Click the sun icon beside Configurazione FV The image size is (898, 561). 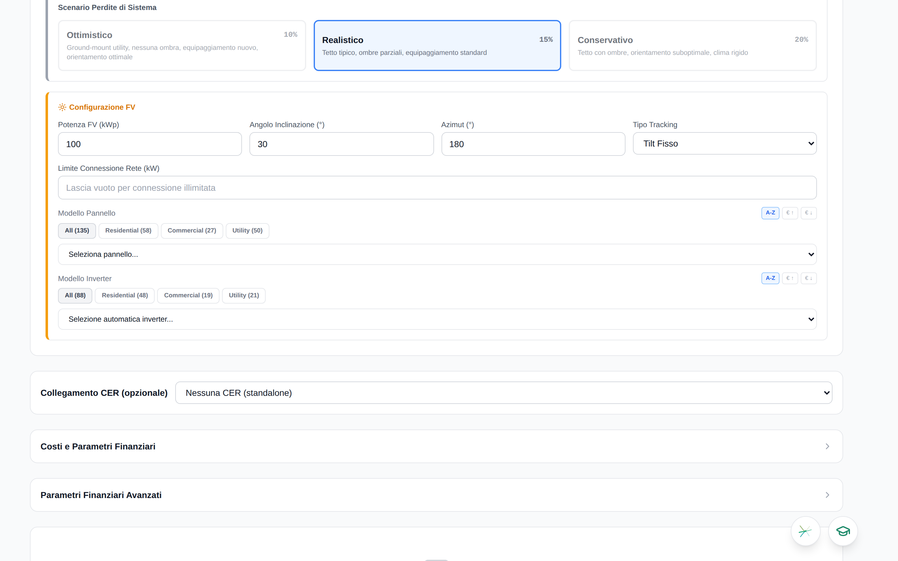[x=62, y=107]
